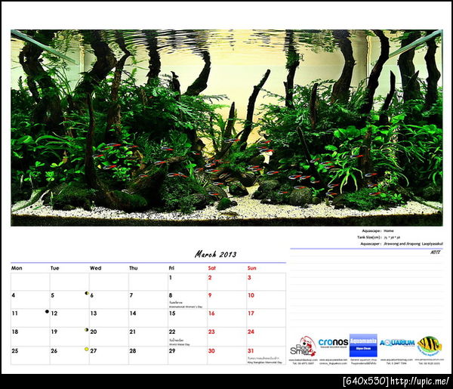Select date 11 on Monday

click(x=15, y=313)
